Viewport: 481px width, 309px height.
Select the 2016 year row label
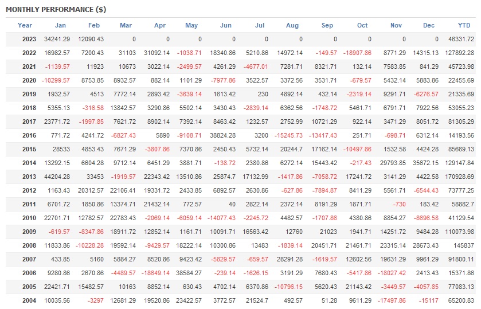pyautogui.click(x=29, y=135)
